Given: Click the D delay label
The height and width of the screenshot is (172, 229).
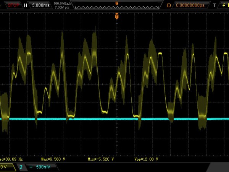Looking at the screenshot, I should click(x=169, y=6).
